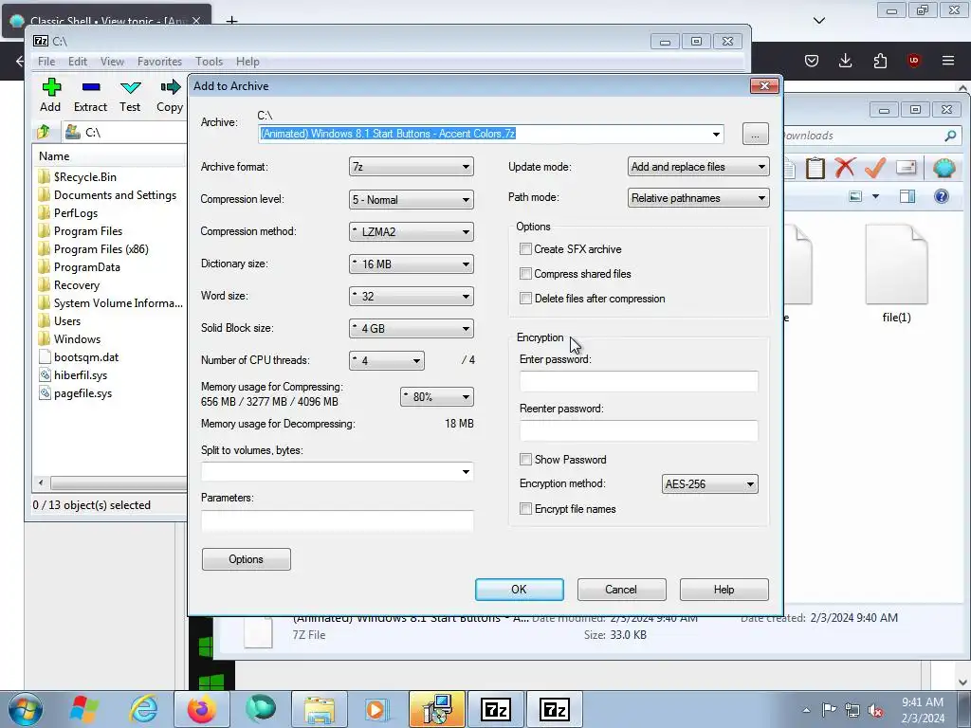
Task: Expand the Dictionary size dropdown
Action: pyautogui.click(x=412, y=264)
